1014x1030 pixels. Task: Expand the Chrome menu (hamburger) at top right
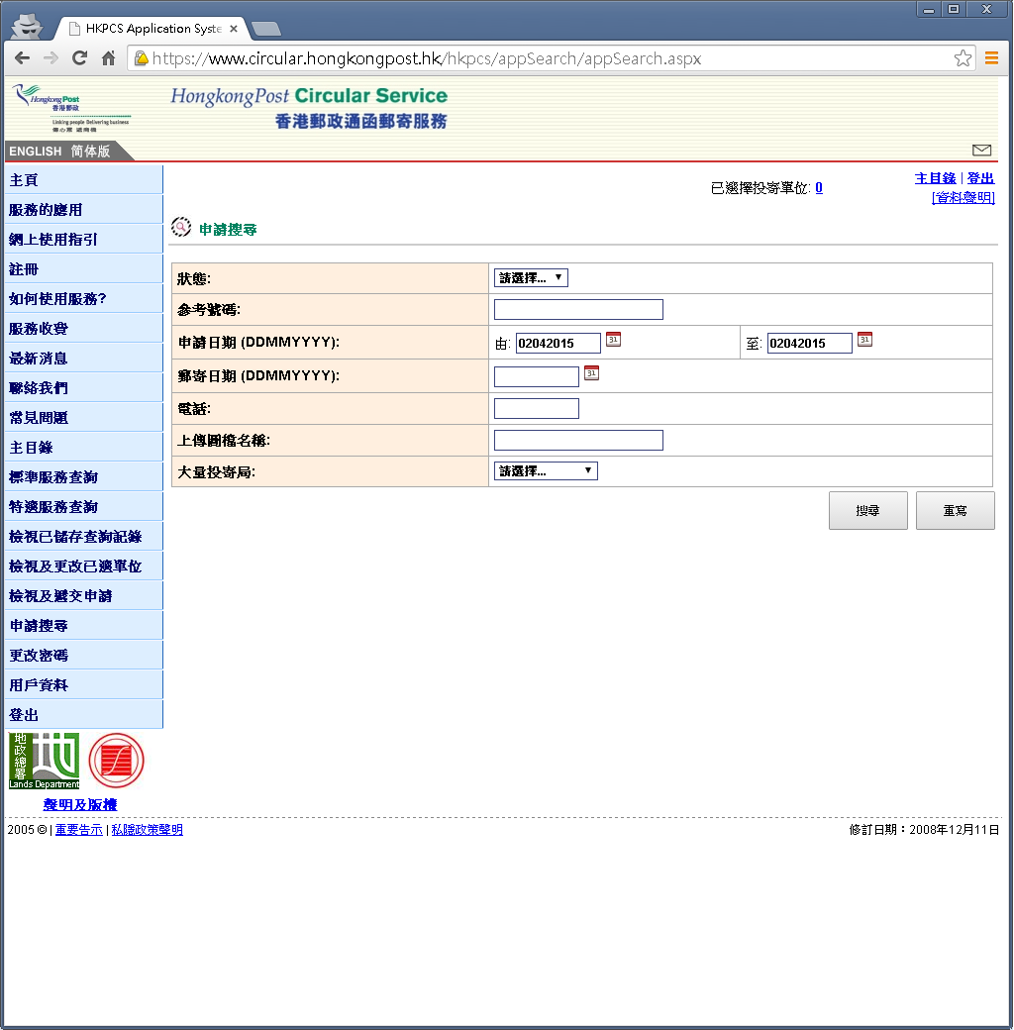pyautogui.click(x=991, y=58)
